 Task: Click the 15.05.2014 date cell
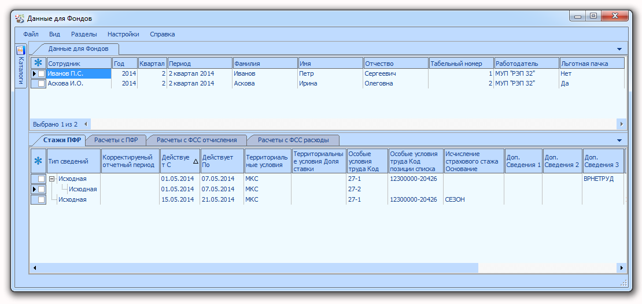click(x=180, y=199)
